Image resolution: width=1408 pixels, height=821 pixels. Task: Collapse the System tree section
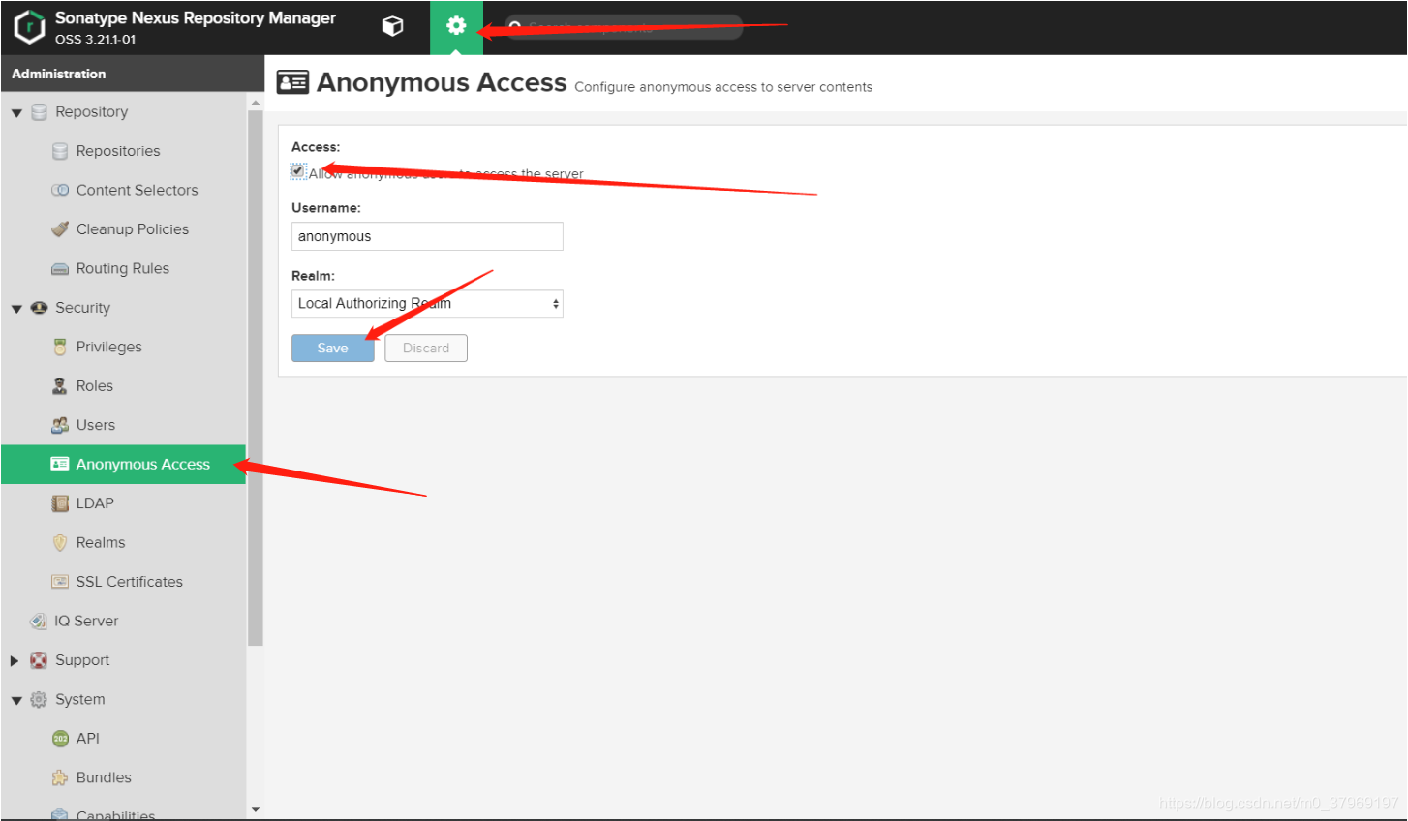click(16, 700)
